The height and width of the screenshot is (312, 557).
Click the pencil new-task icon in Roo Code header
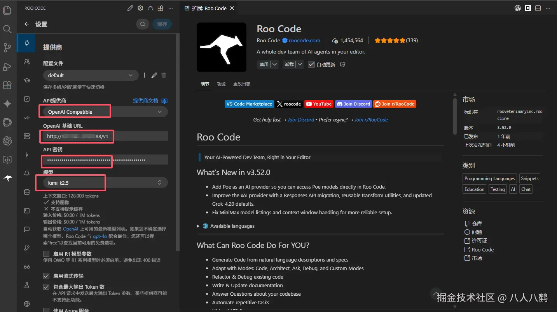pos(130,8)
